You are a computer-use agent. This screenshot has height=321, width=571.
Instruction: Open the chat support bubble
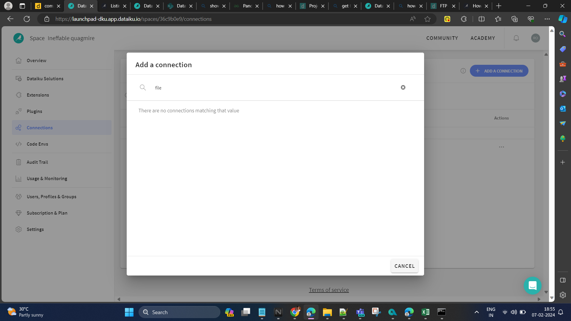click(532, 286)
